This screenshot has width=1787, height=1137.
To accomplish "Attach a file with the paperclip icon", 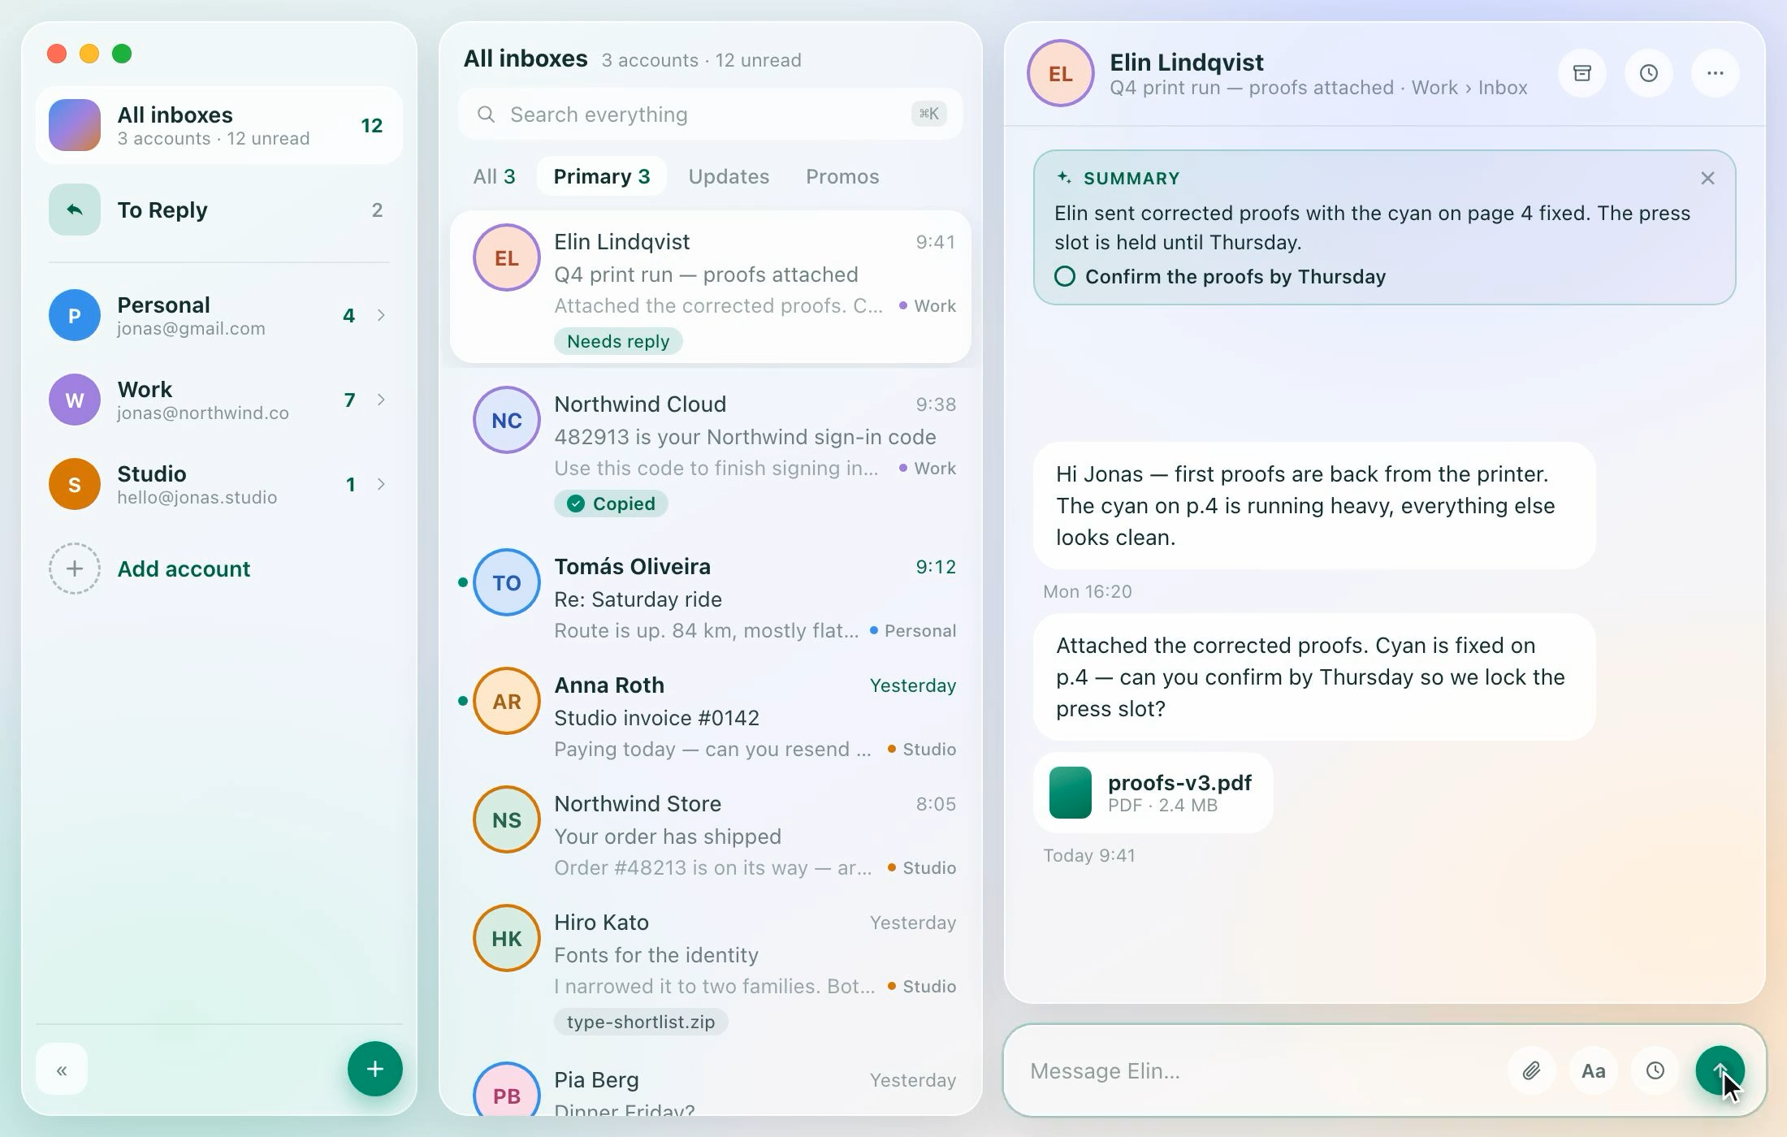I will tap(1531, 1070).
